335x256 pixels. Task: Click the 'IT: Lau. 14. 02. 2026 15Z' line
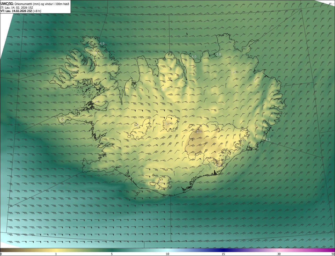(x=17, y=8)
